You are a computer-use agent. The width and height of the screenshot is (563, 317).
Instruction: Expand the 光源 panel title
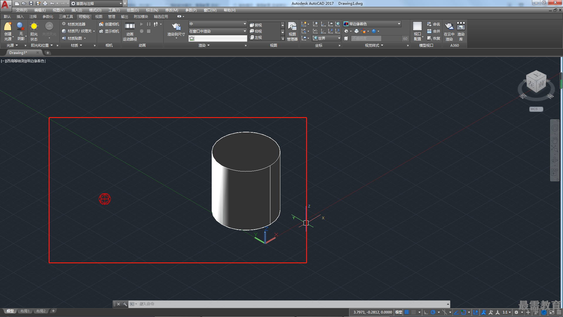click(x=12, y=45)
